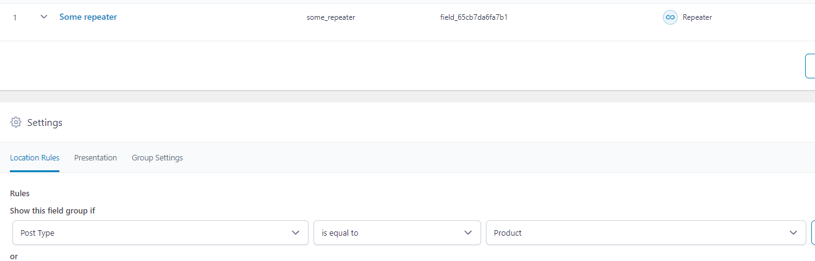Viewport: 815px width, 261px height.
Task: Open the Presentation tab
Action: coord(95,157)
